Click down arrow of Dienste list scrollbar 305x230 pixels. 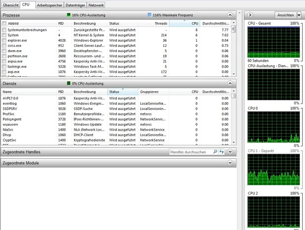[234, 143]
